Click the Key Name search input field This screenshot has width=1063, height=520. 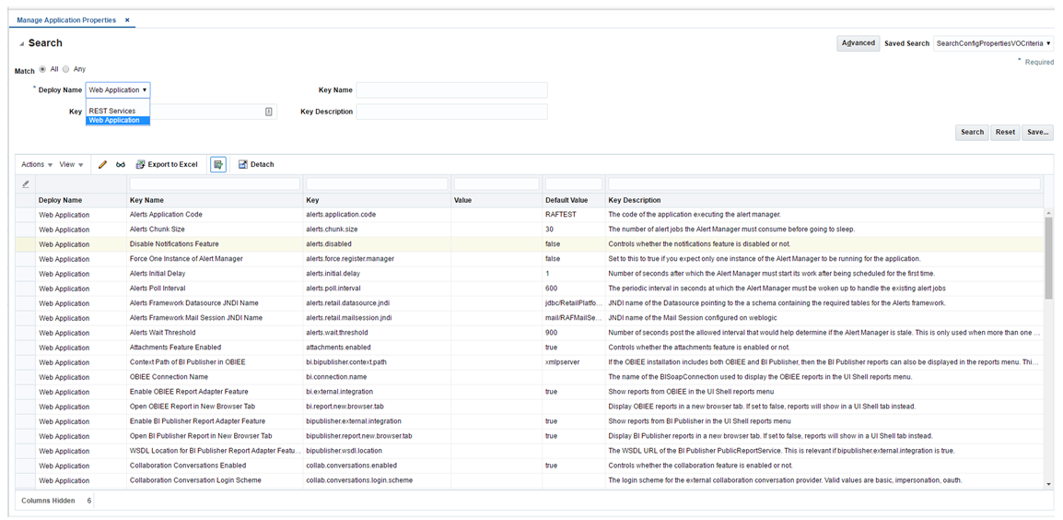pos(451,89)
